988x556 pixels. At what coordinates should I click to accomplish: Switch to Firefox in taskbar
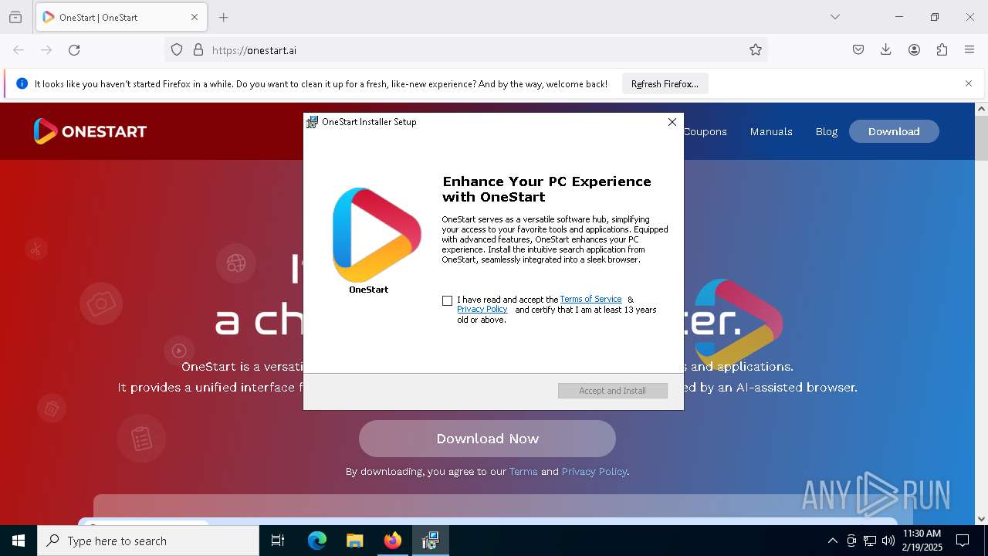coord(393,541)
